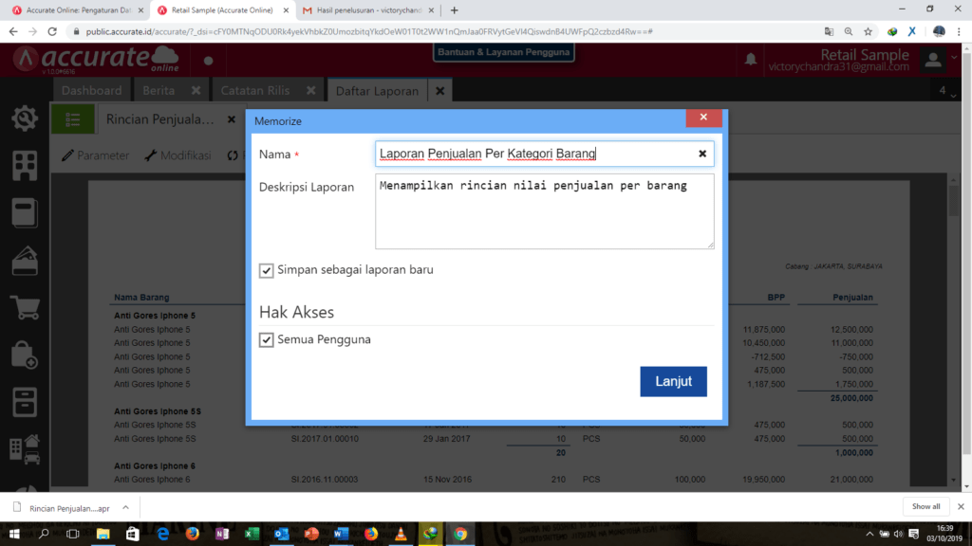972x546 pixels.
Task: Clear the Nama field with X icon
Action: point(702,154)
